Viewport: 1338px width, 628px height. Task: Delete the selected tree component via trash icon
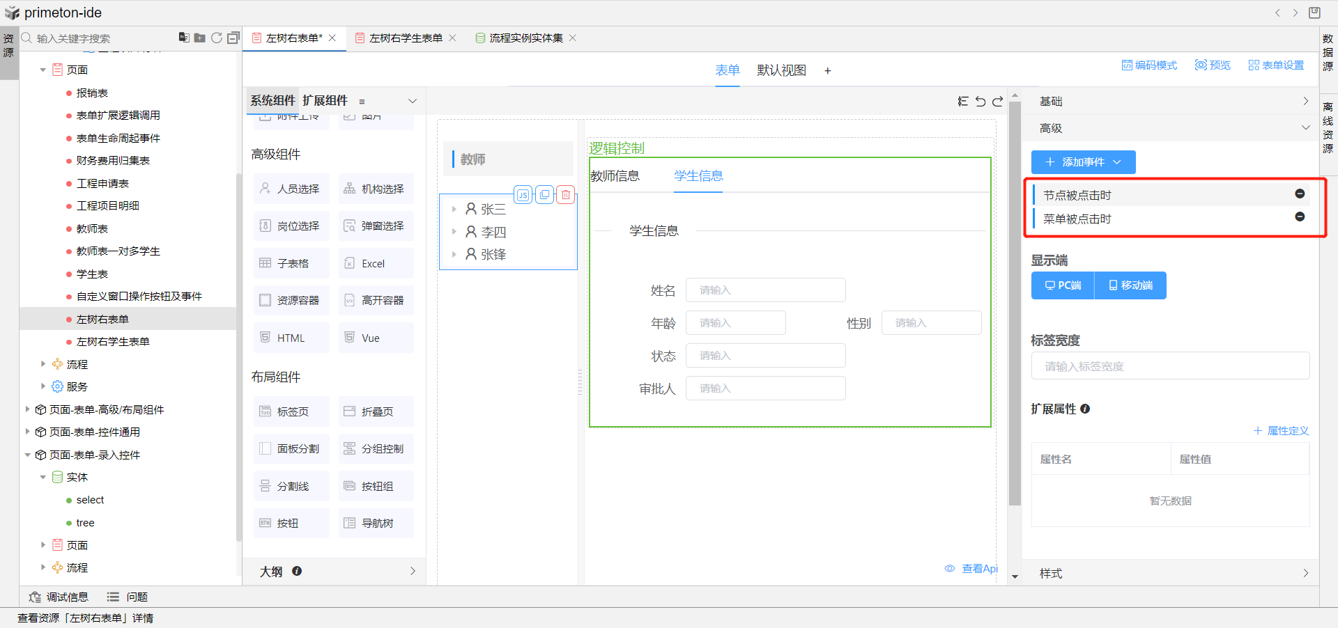coord(566,195)
